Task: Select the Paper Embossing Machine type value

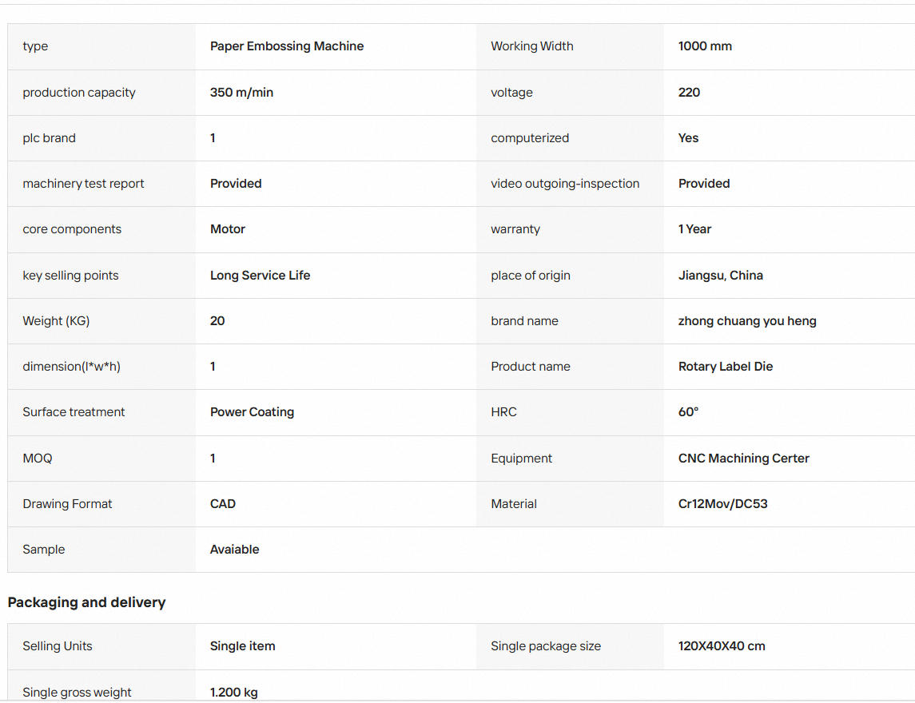Action: tap(287, 46)
